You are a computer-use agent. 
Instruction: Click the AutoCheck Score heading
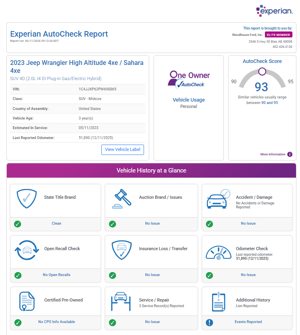coord(262,61)
